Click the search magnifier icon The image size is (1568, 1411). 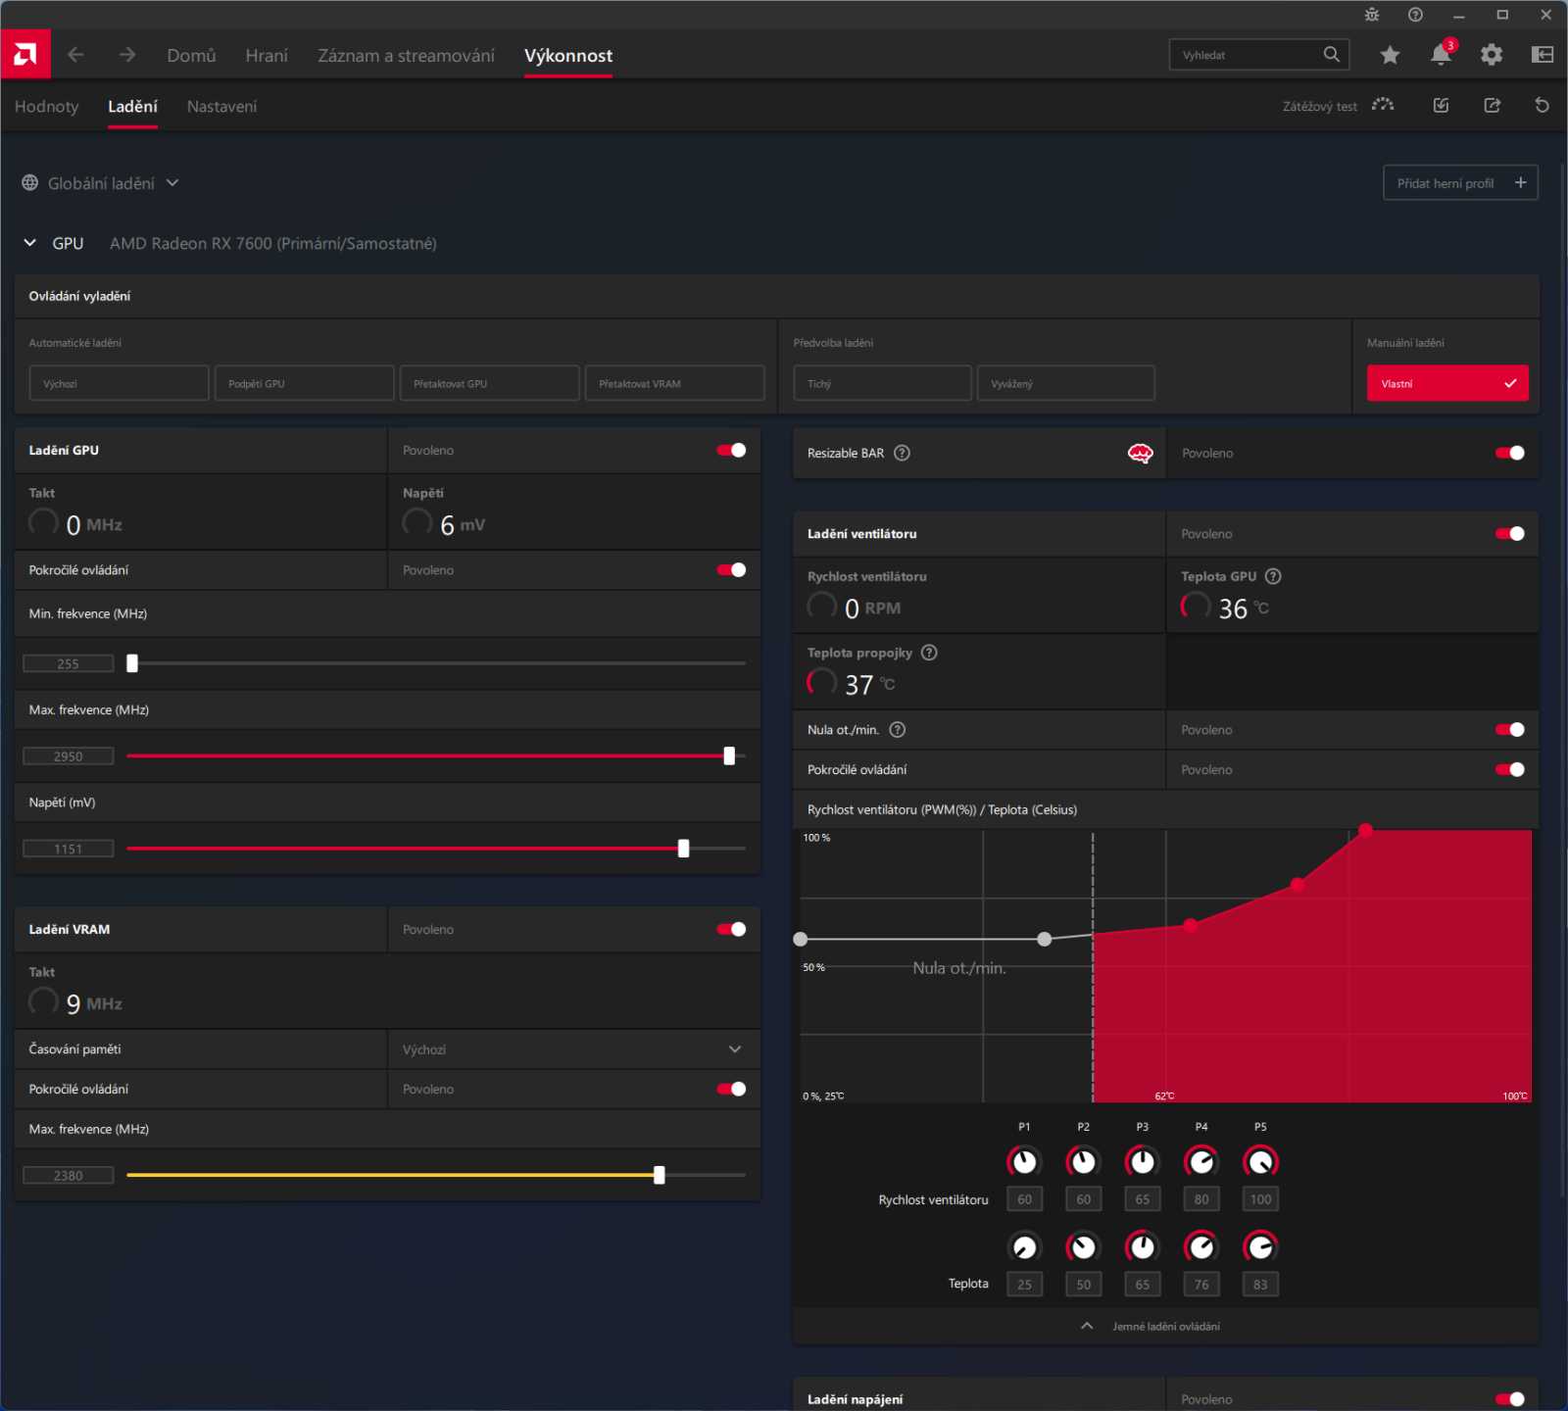[1331, 55]
